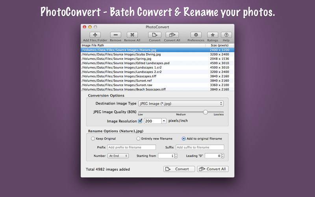Click the resolution 200 input field
Image resolution: width=315 pixels, height=197 pixels.
[153, 121]
